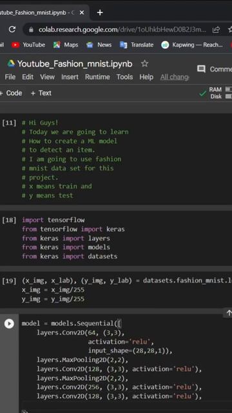
Task: Open the Maps bookmark
Action: pyautogui.click(x=66, y=45)
